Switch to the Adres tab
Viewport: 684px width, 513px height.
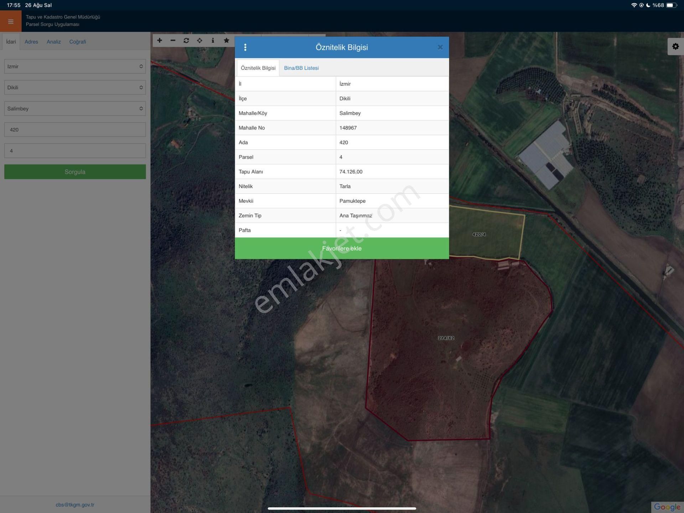click(x=31, y=42)
